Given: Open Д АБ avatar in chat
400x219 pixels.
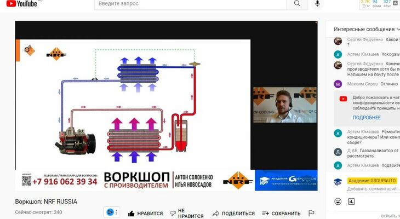Looking at the screenshot, I should click(338, 152).
